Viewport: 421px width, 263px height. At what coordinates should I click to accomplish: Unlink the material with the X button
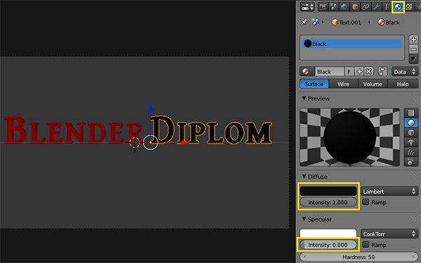tap(369, 72)
